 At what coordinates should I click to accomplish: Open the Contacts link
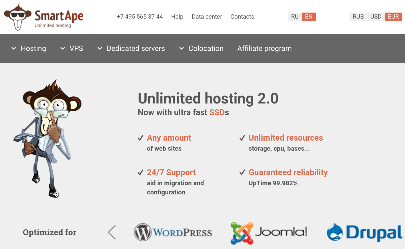tap(242, 17)
